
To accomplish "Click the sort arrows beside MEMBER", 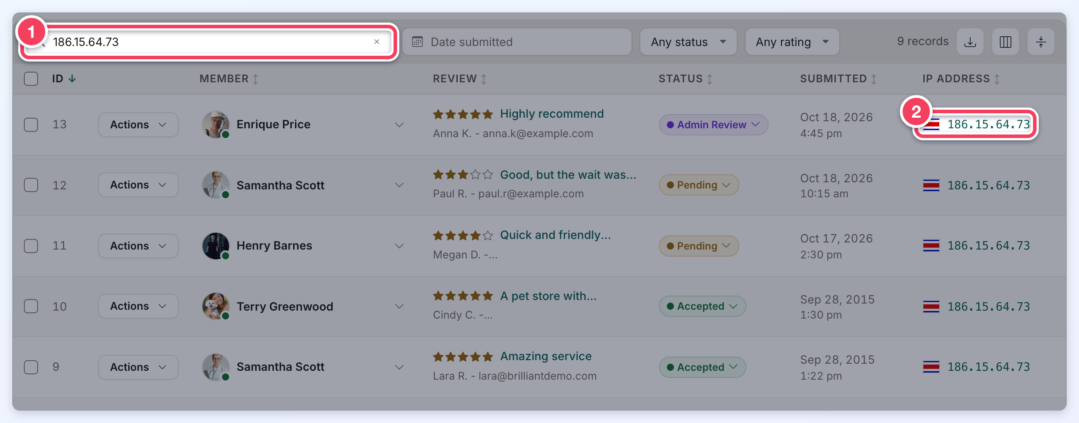I will coord(256,79).
